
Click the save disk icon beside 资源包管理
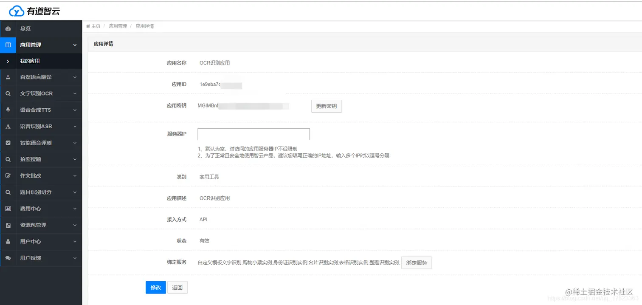(8, 225)
